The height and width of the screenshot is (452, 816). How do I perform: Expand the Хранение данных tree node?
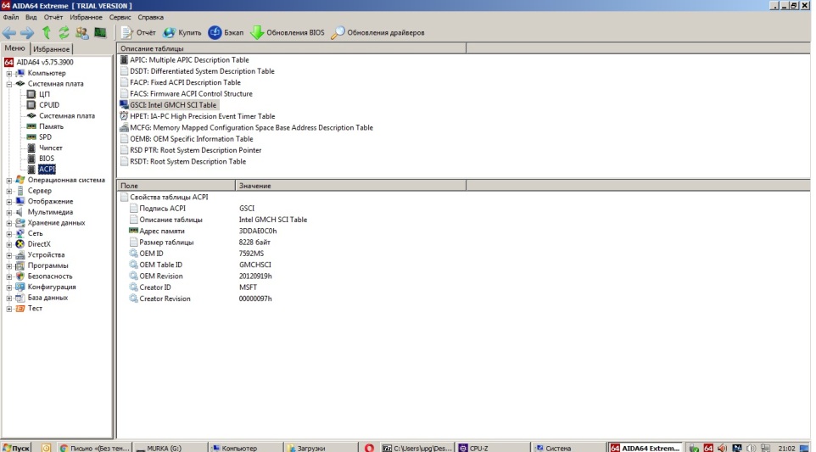coord(8,223)
